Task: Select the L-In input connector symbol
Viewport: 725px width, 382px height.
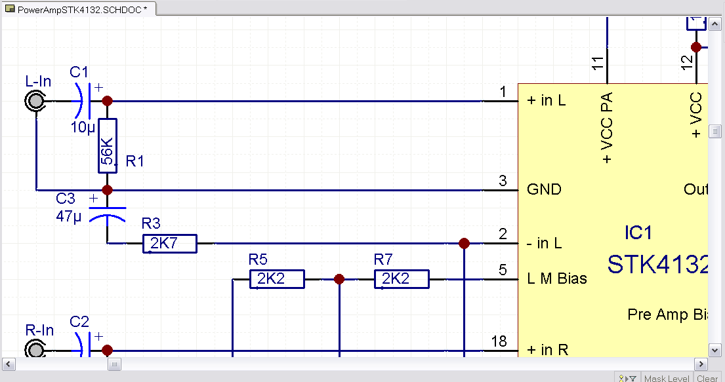Action: click(x=35, y=101)
